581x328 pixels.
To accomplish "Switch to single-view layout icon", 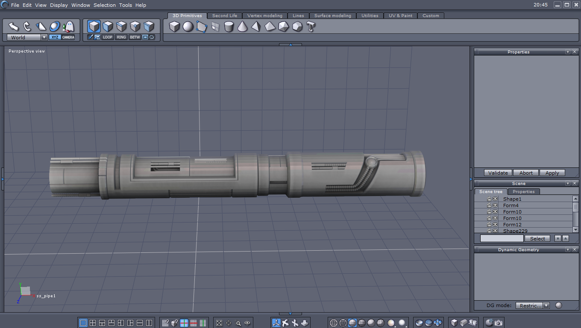I will [83, 323].
